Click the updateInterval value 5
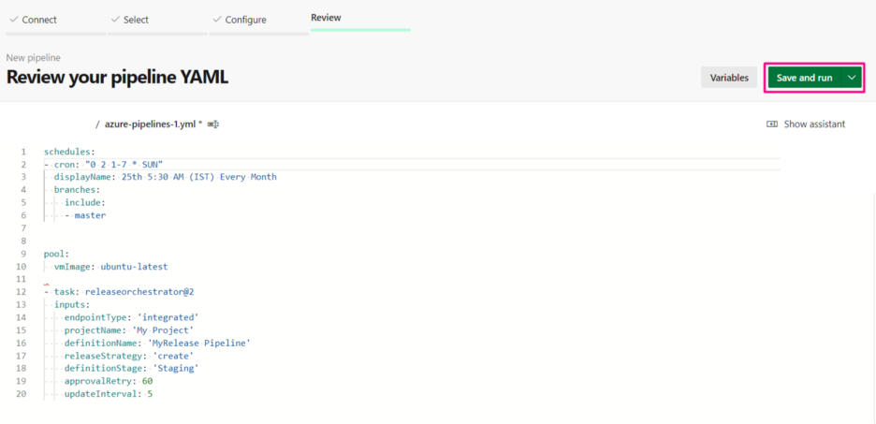The width and height of the screenshot is (876, 424). tap(150, 394)
